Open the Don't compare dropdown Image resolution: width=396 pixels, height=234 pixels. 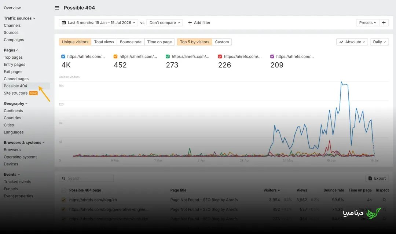tap(165, 23)
